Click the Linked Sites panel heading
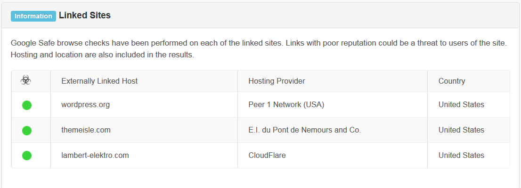The image size is (521, 188). (x=85, y=16)
